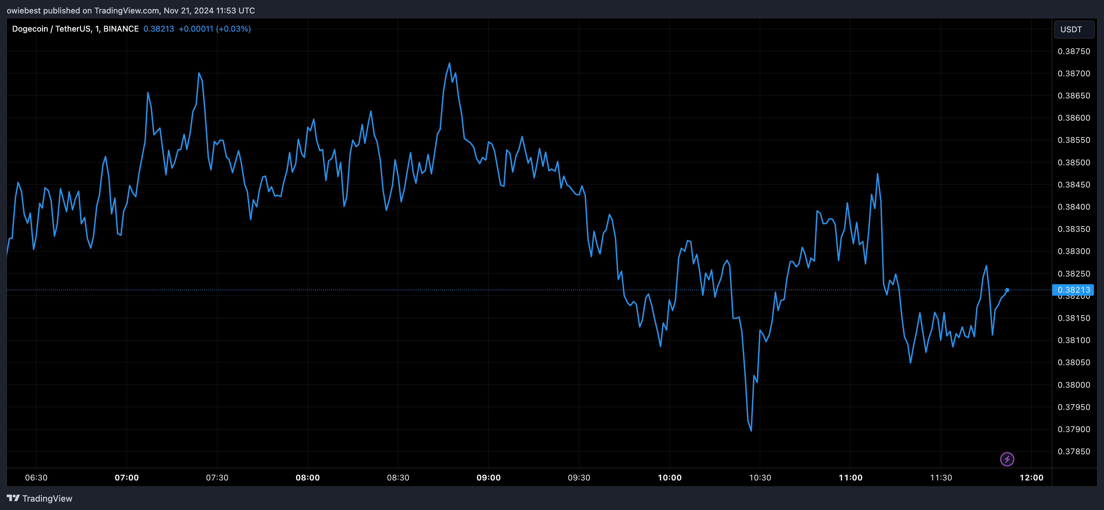Click the 0.37850 price axis label
1104x510 pixels.
point(1073,451)
